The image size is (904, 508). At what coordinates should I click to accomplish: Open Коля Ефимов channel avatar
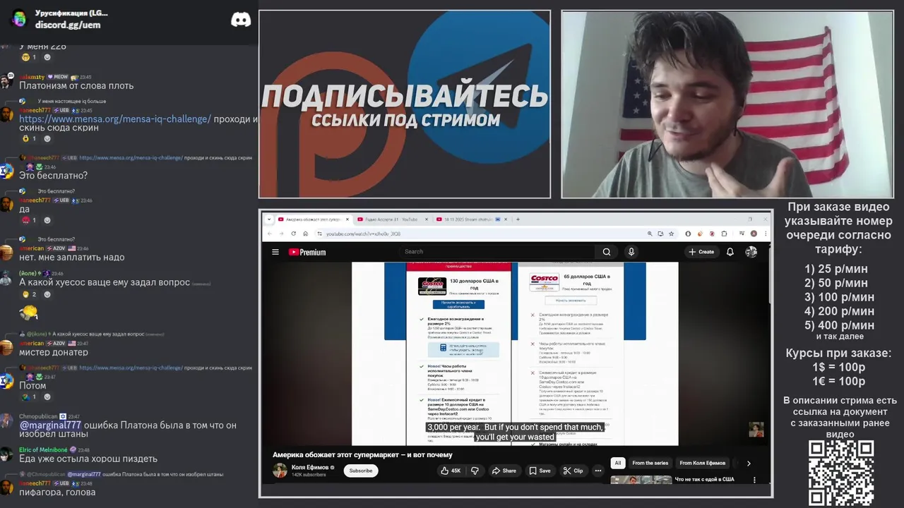(280, 471)
